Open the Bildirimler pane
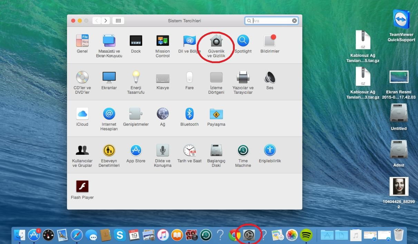 (x=270, y=41)
